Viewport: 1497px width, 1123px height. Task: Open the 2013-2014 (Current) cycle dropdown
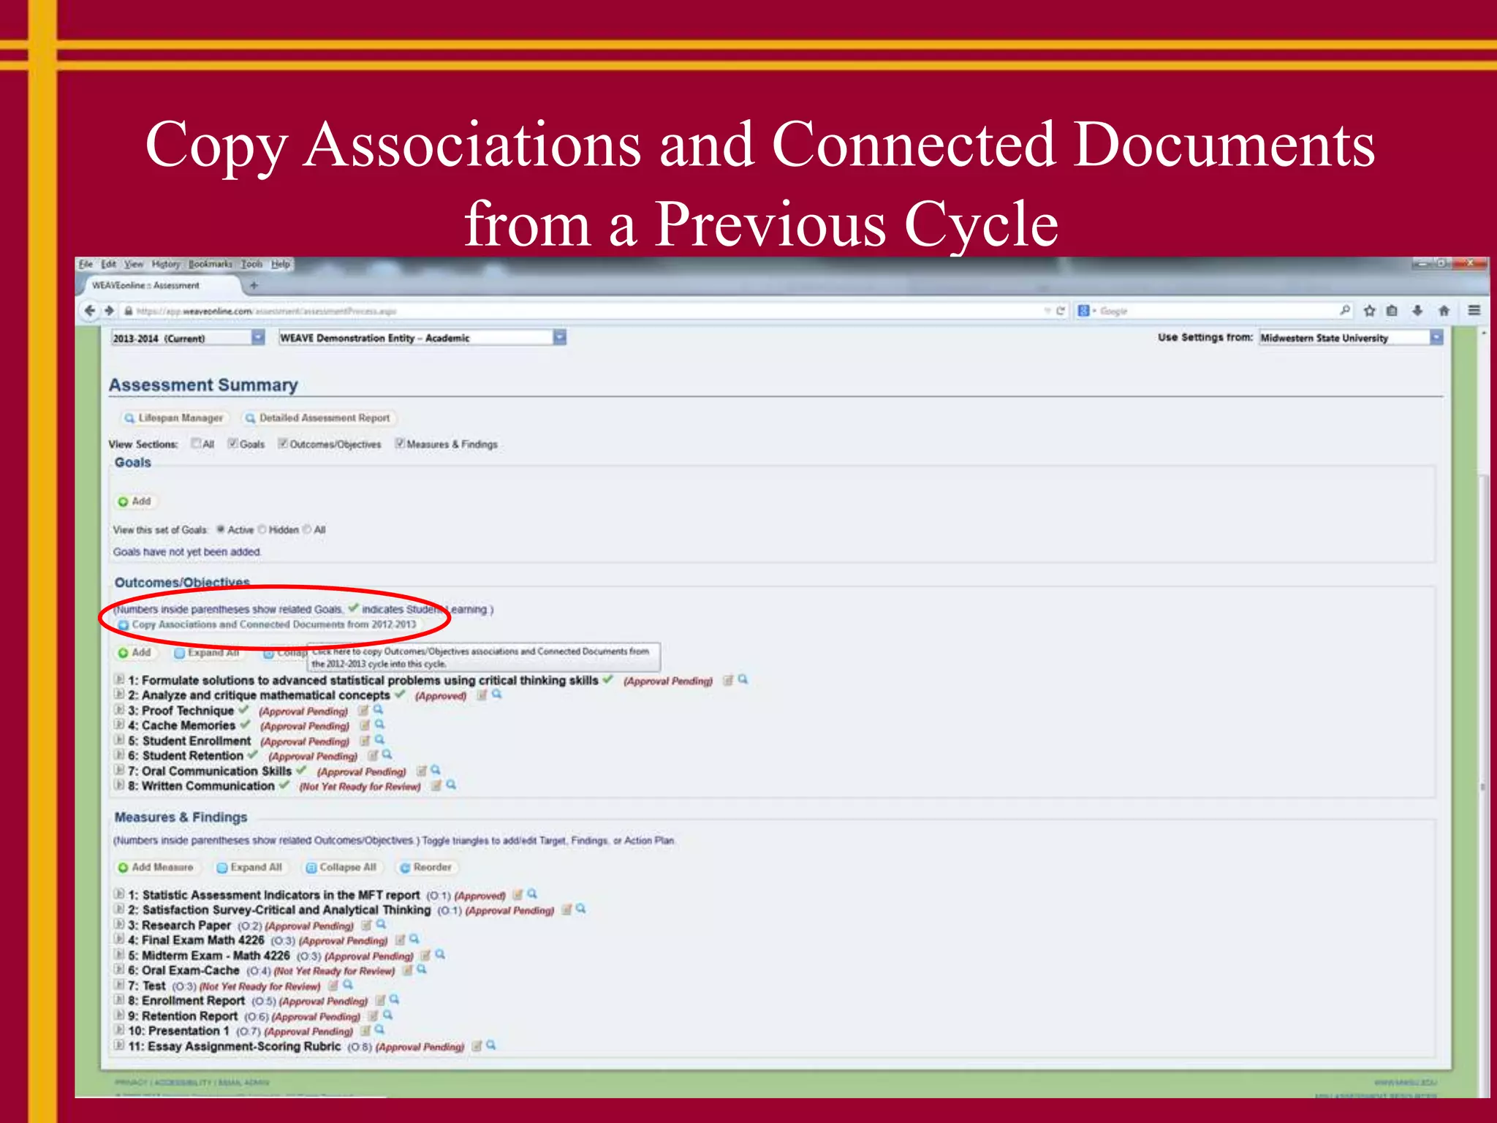[x=188, y=338]
